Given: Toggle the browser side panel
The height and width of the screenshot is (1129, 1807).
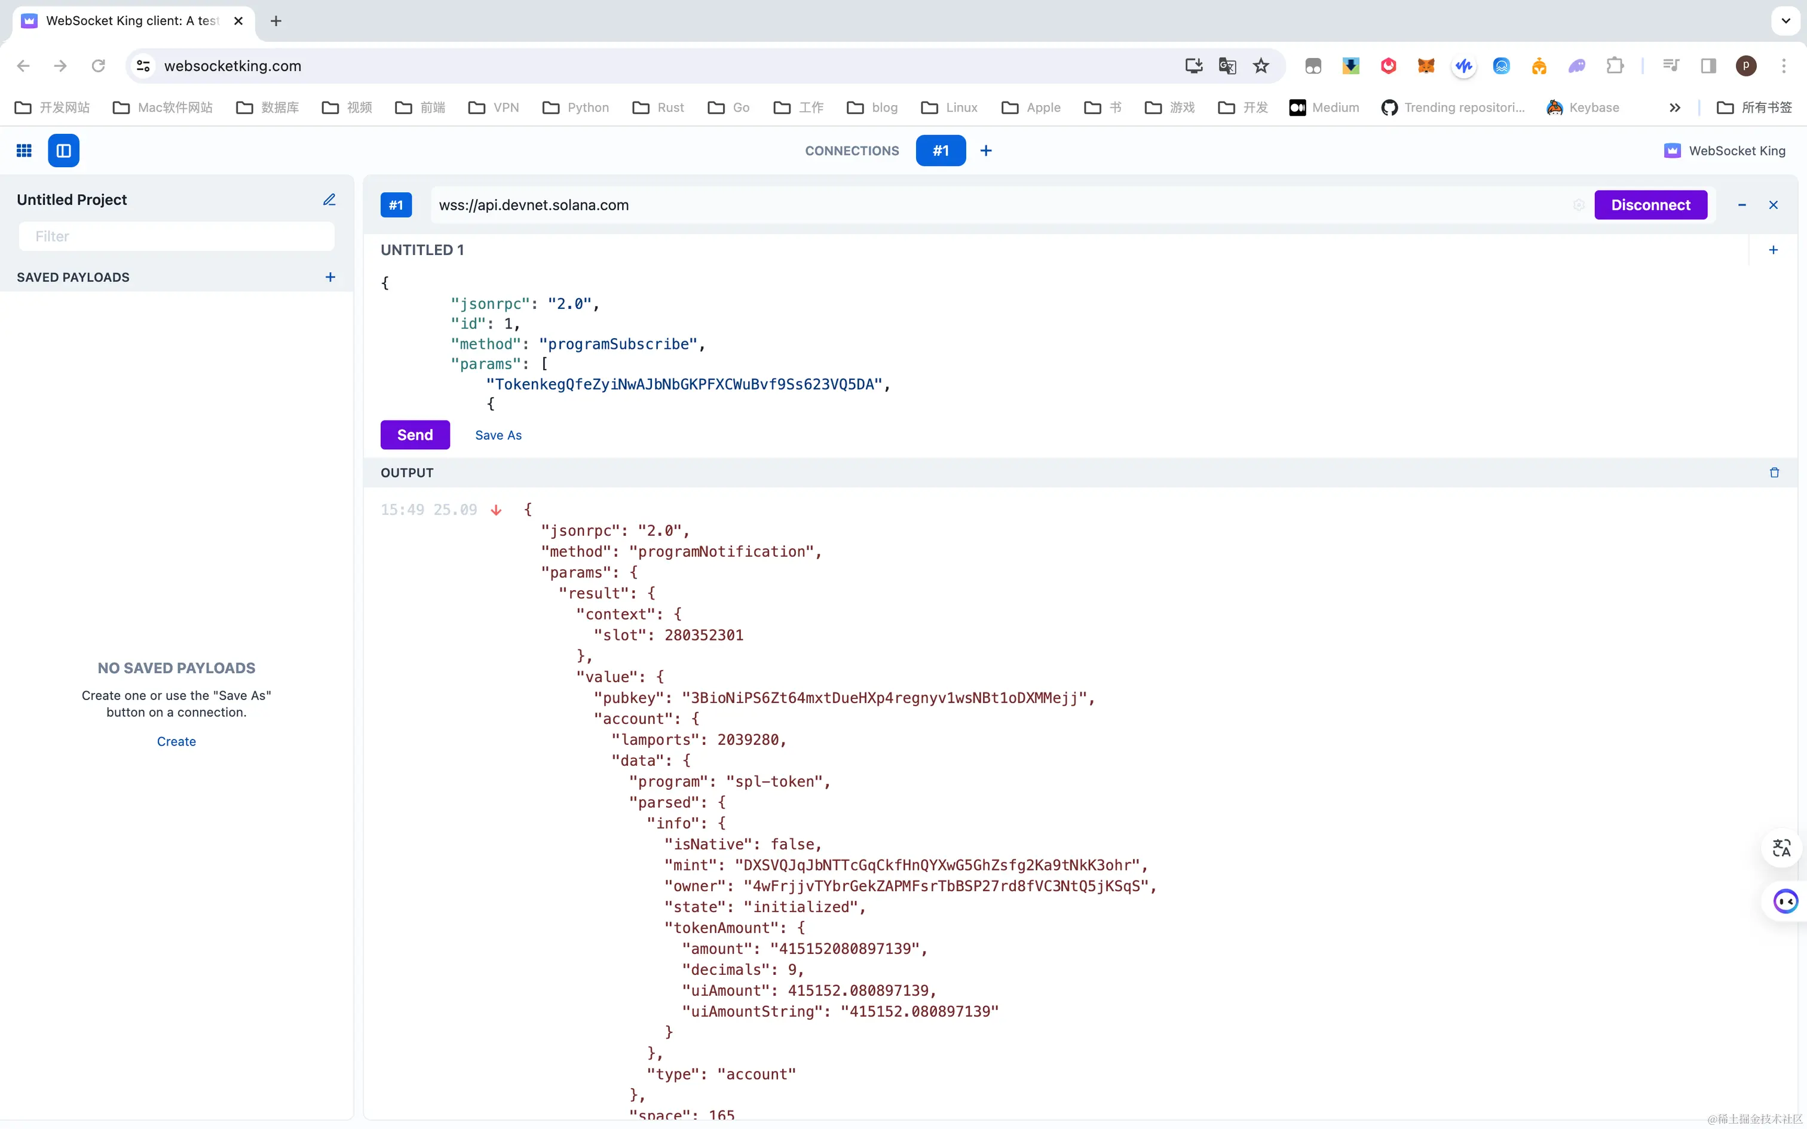Looking at the screenshot, I should 1708,66.
